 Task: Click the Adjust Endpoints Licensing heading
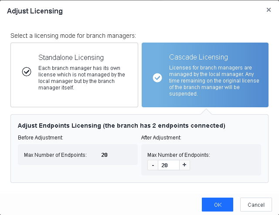click(121, 126)
